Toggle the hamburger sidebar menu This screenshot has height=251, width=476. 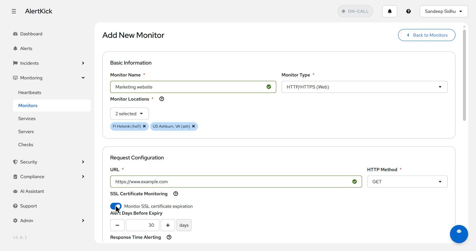(x=14, y=11)
